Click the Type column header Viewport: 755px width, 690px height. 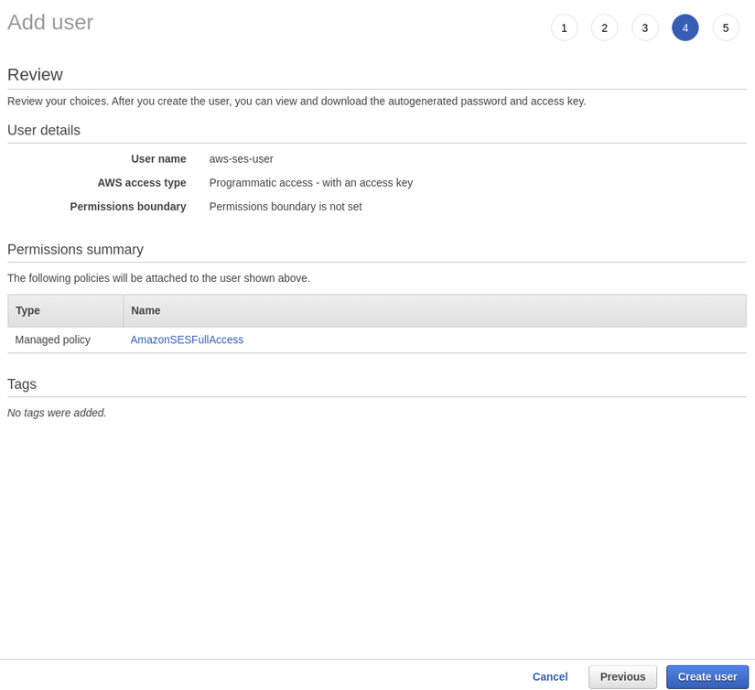28,310
